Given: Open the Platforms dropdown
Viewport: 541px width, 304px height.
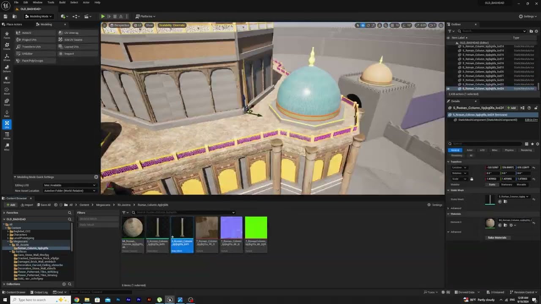Looking at the screenshot, I should tap(145, 16).
